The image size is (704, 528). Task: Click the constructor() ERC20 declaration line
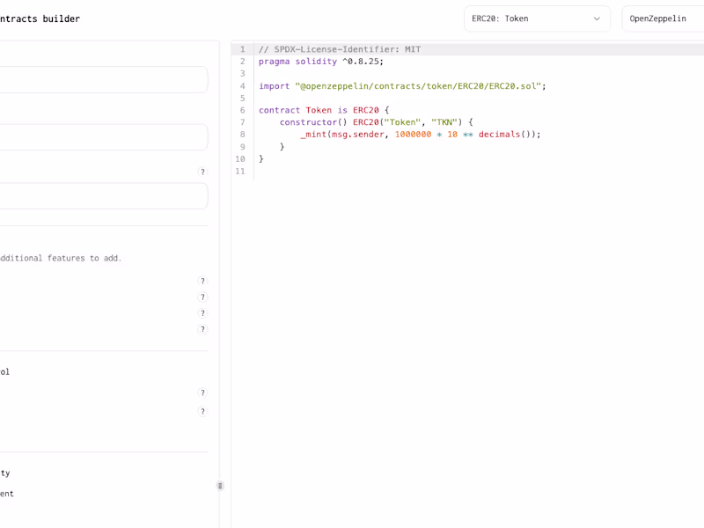click(377, 122)
